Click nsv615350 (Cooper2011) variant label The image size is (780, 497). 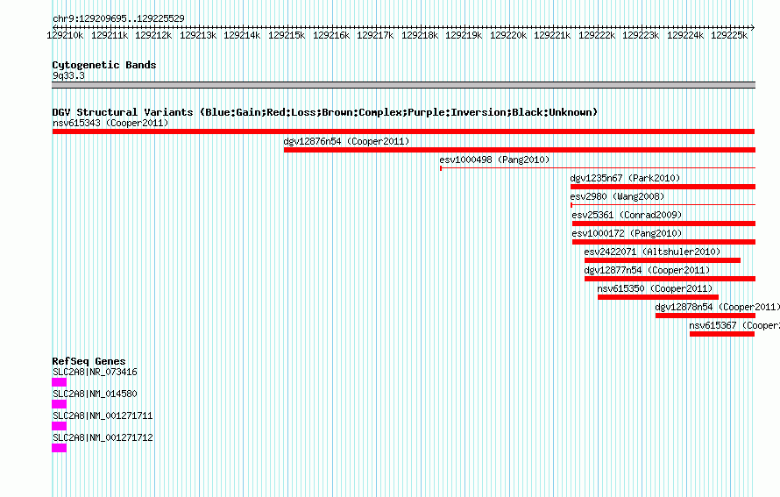pos(655,288)
